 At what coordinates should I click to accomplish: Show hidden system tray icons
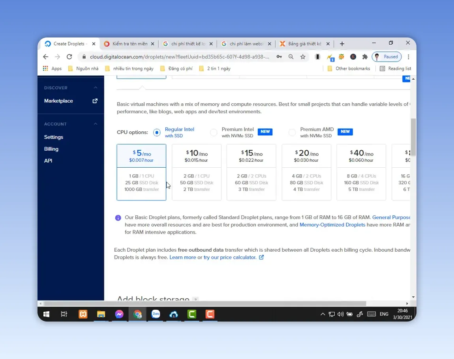[x=323, y=314]
